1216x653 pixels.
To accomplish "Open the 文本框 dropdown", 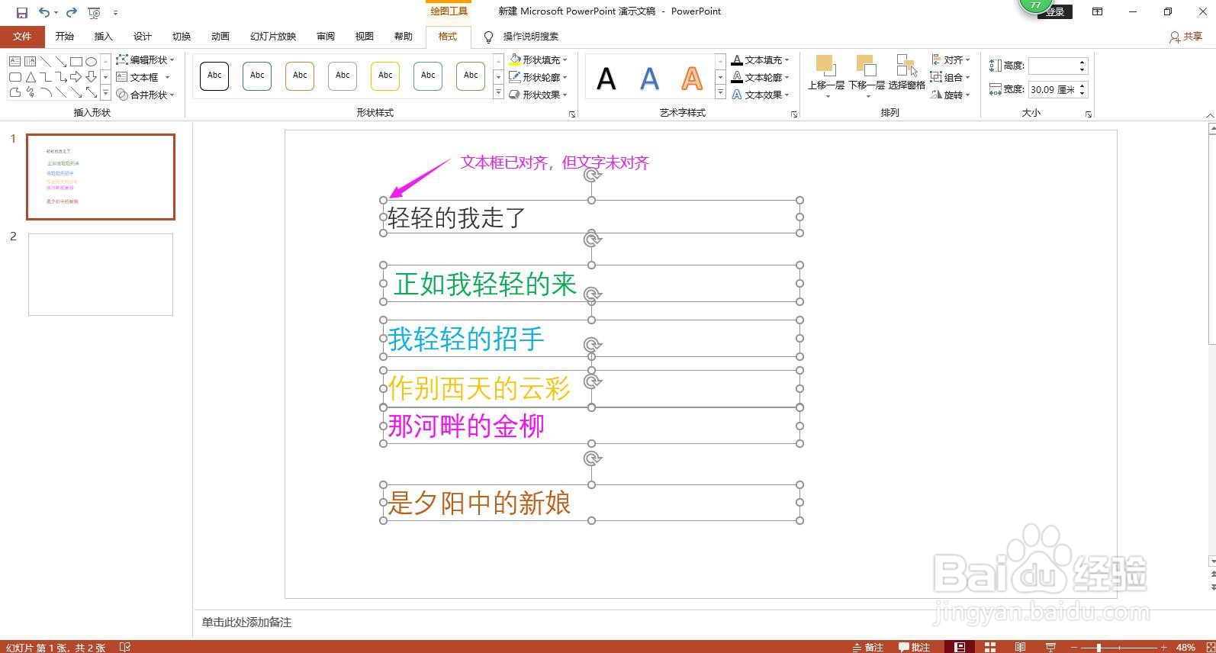I will pos(143,77).
